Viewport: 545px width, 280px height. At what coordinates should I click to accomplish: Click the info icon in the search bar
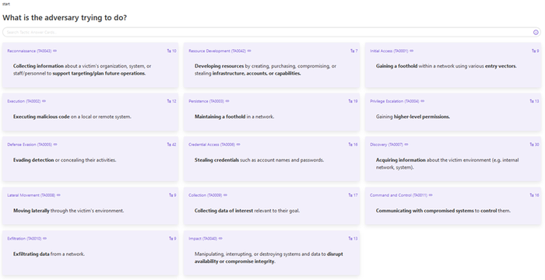(x=536, y=33)
